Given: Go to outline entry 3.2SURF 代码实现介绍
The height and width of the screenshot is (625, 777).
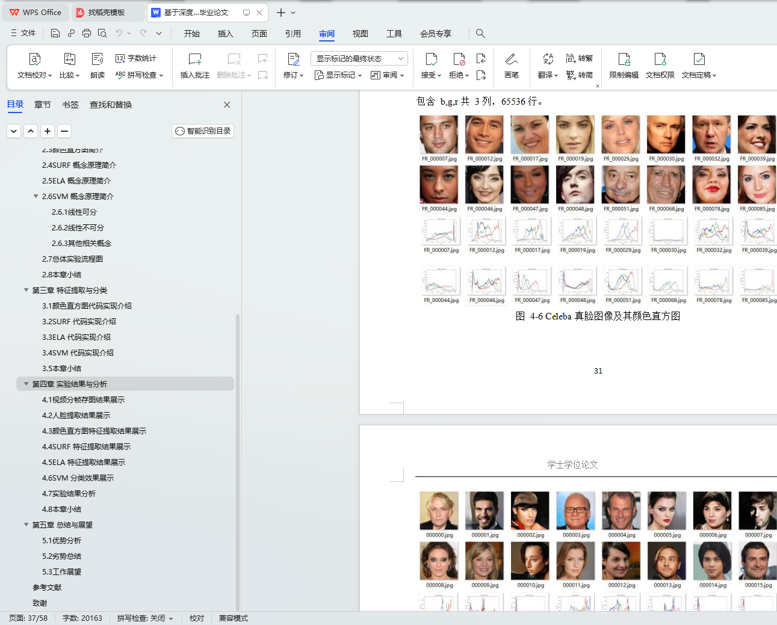Looking at the screenshot, I should point(79,321).
